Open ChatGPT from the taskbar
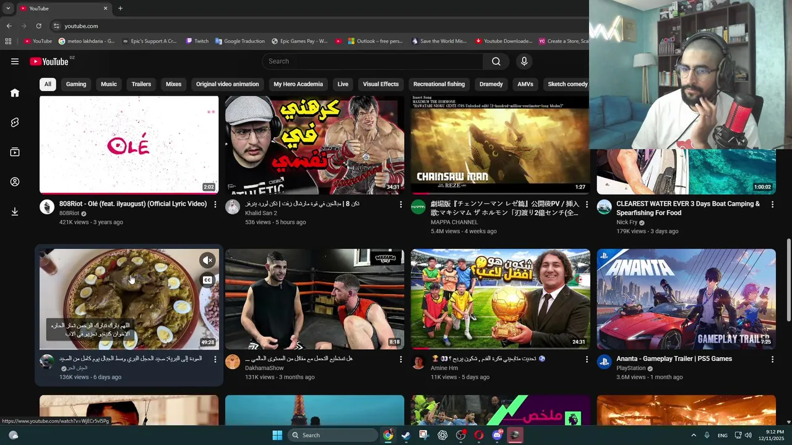792x445 pixels. pyautogui.click(x=442, y=435)
